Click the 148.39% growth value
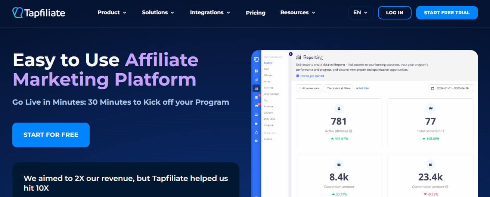Screen dimensions: 490x197 coord(430,138)
